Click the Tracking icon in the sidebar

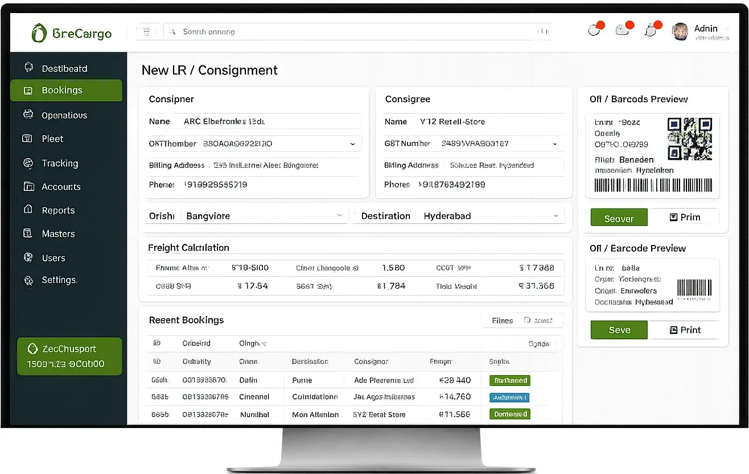[x=28, y=163]
